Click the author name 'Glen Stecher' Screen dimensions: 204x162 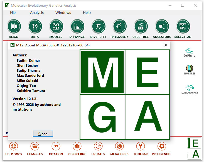(x=28, y=65)
